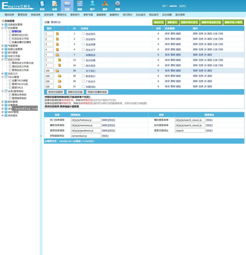
Task: Collapse the 自定义列表 tree node
Action: click(2, 60)
